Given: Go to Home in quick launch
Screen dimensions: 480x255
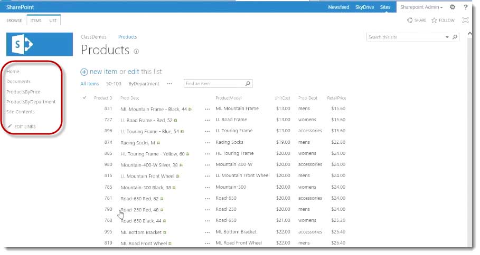Looking at the screenshot, I should tap(13, 72).
